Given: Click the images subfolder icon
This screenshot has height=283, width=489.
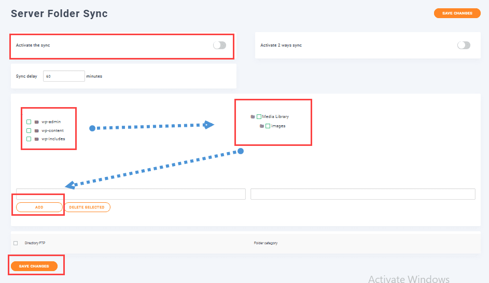Looking at the screenshot, I should click(x=262, y=126).
